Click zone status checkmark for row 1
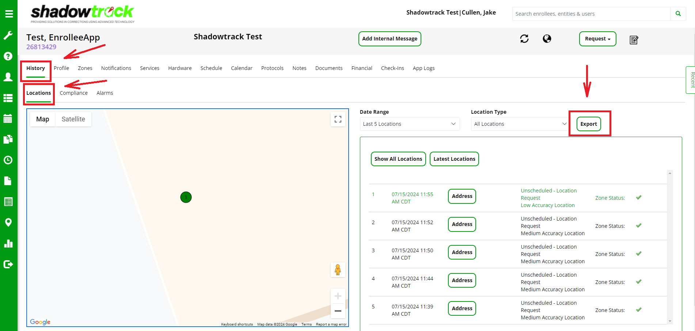Viewport: 695px width, 331px height. click(x=639, y=198)
